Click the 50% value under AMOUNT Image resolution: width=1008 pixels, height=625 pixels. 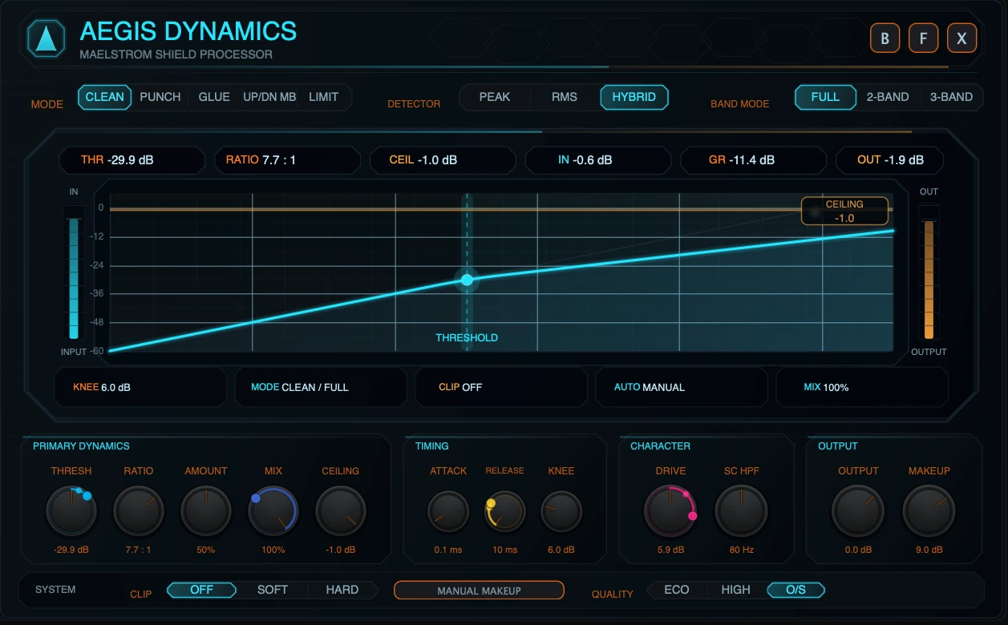pos(206,550)
